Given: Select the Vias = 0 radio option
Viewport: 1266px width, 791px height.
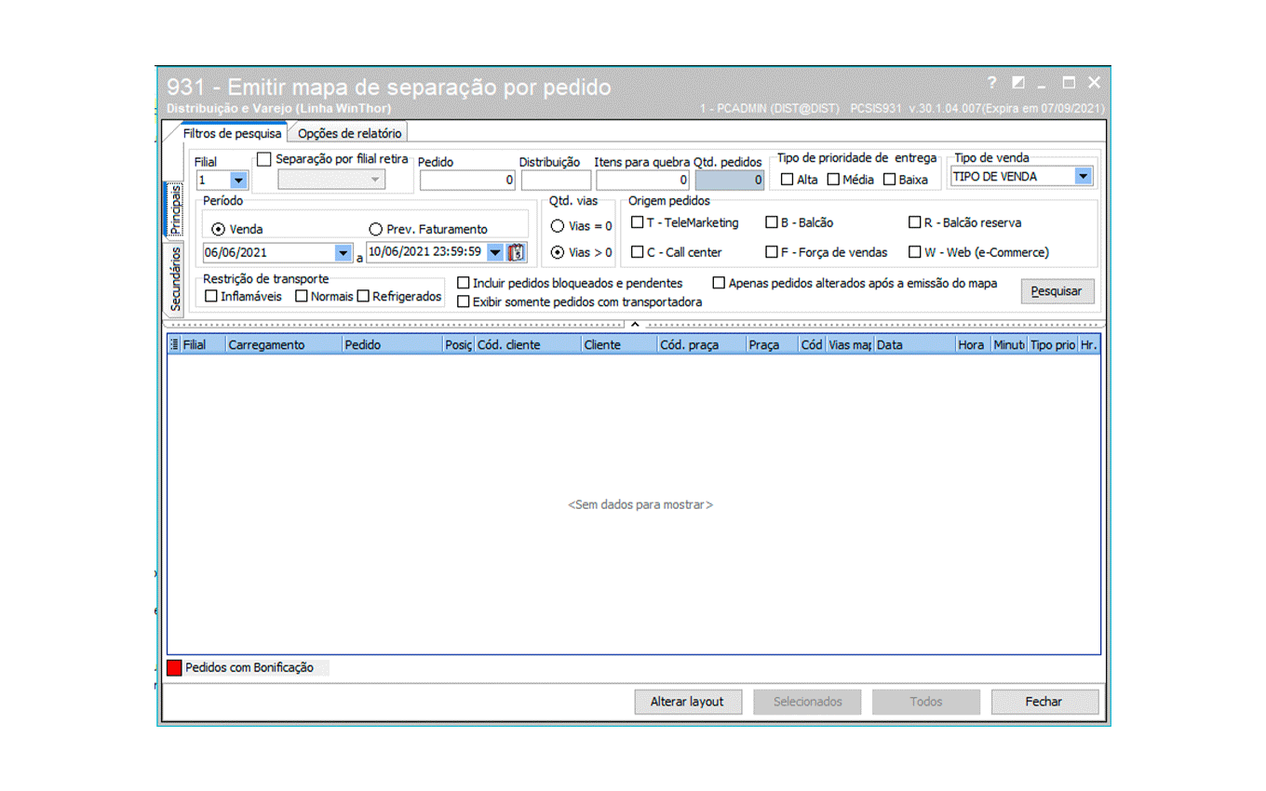Looking at the screenshot, I should coord(558,225).
